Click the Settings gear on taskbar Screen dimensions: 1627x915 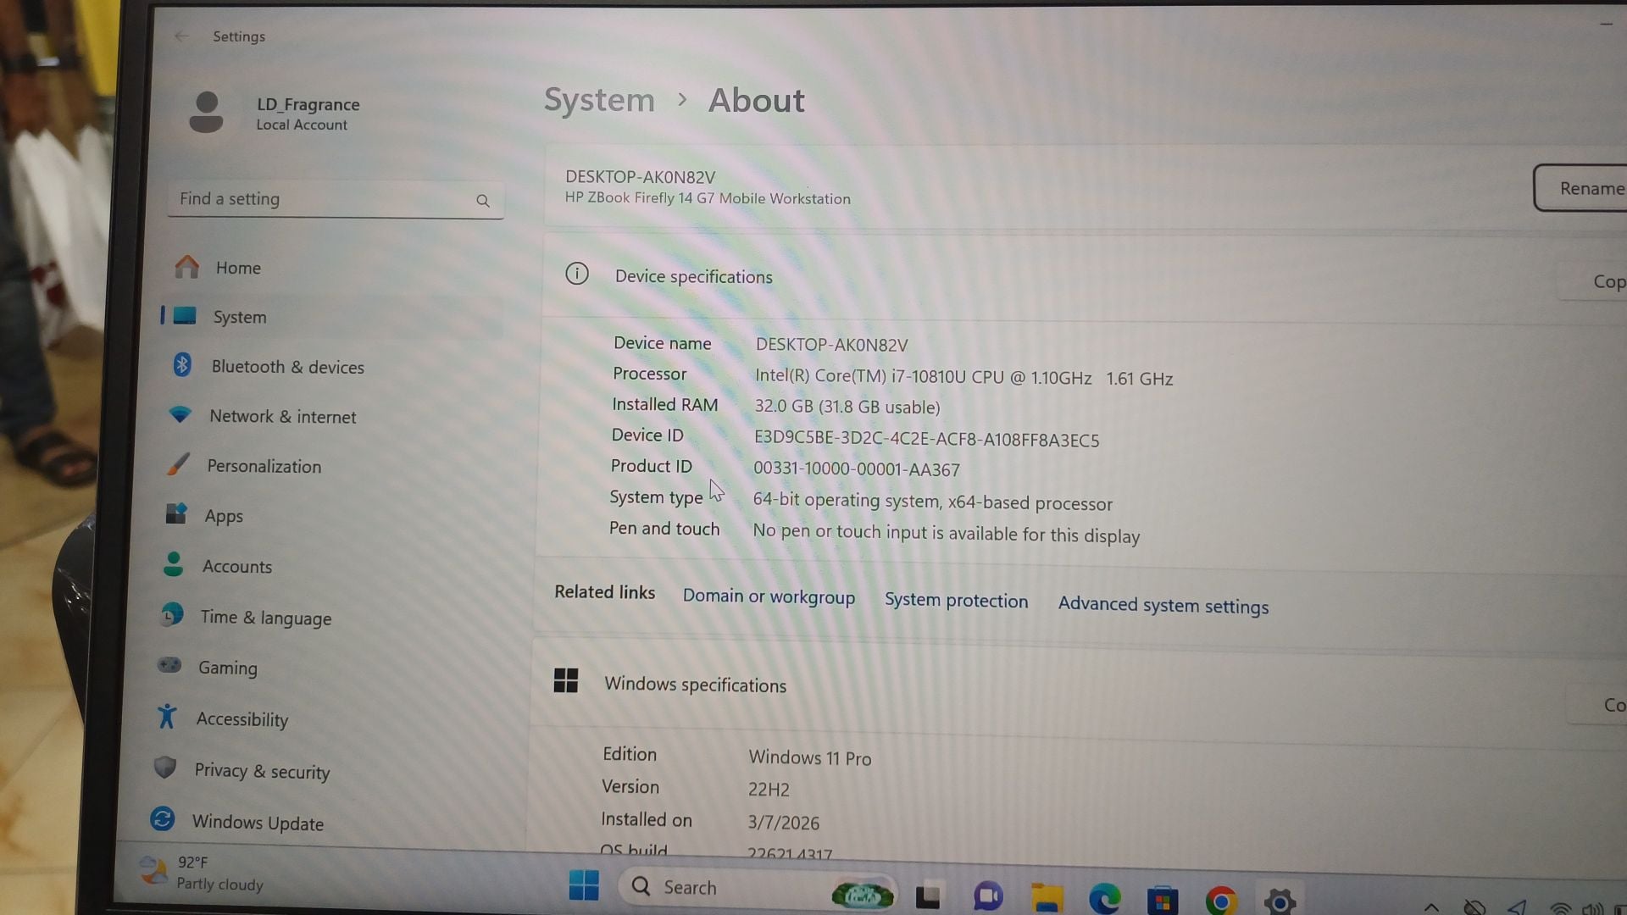1280,901
